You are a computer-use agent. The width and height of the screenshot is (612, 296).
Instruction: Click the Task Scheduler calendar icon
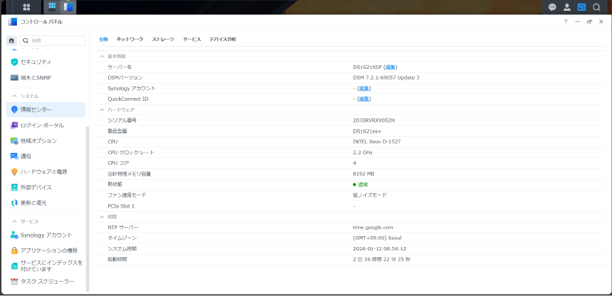tap(14, 282)
